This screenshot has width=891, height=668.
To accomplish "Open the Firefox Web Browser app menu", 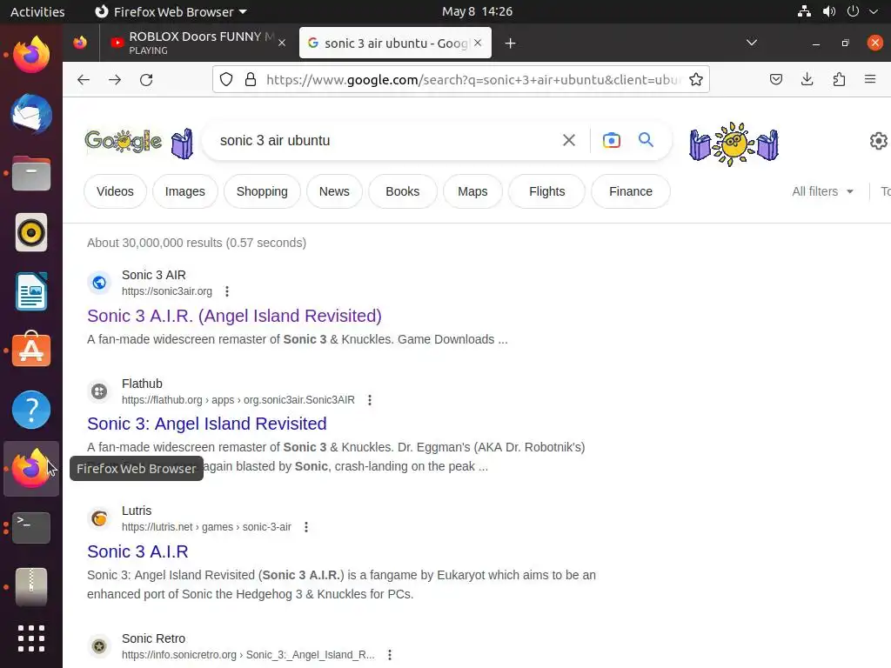I will pos(171,11).
